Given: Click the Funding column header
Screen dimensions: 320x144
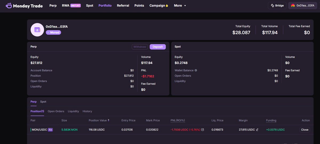Looking at the screenshot, I should (x=271, y=120).
